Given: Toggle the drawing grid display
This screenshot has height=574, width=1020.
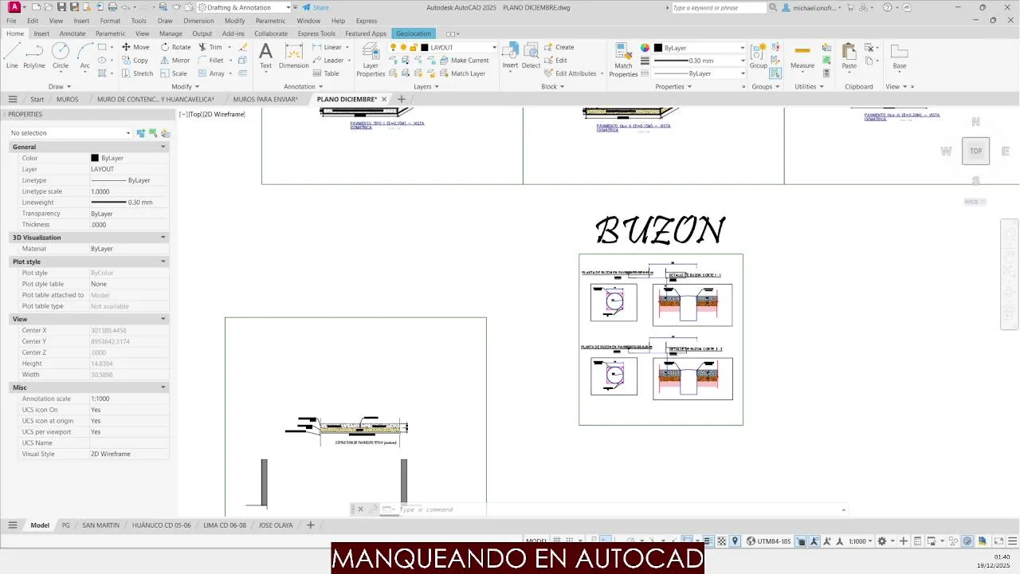Looking at the screenshot, I should (558, 541).
